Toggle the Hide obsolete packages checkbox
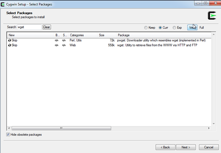The image size is (221, 153). (x=8, y=134)
